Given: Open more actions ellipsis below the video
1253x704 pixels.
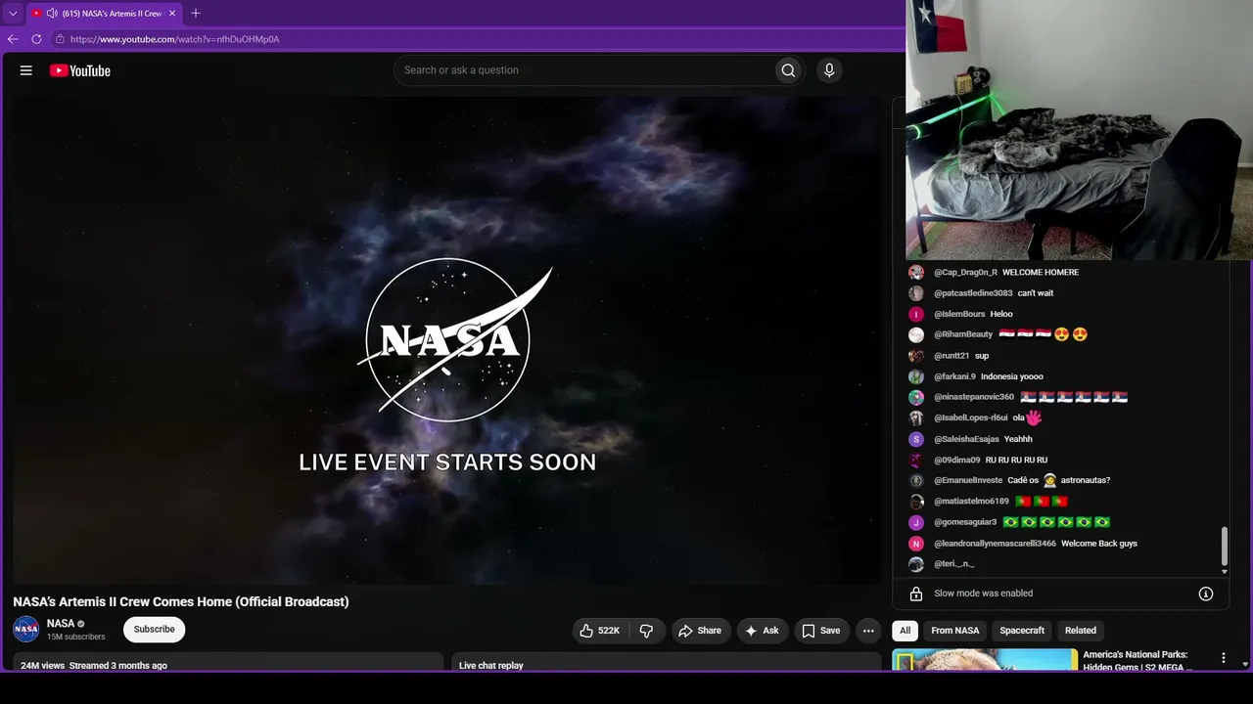Looking at the screenshot, I should [868, 631].
